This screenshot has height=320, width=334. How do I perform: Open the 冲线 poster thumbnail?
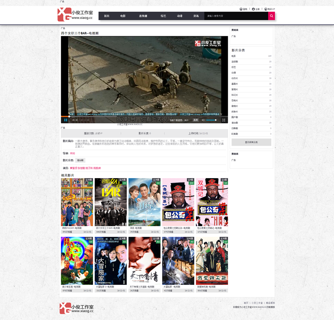point(144,202)
